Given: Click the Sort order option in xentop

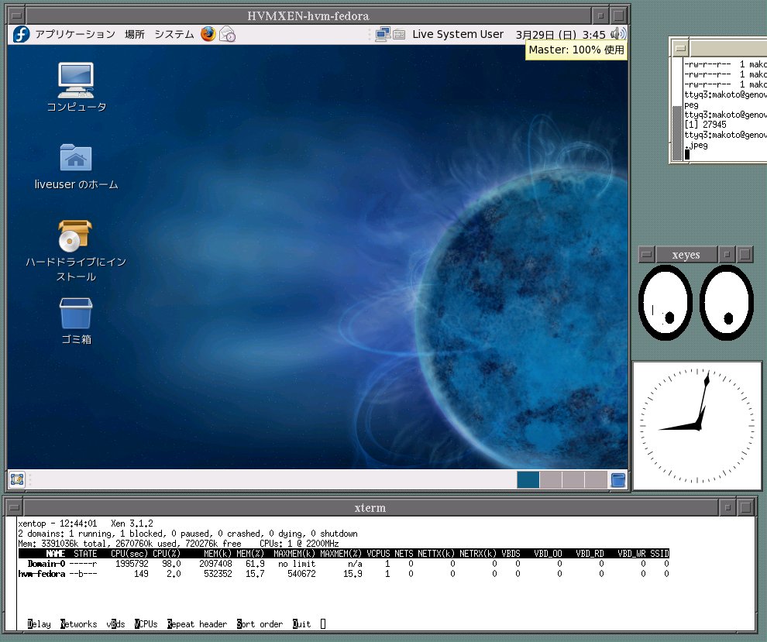Looking at the screenshot, I should [260, 624].
